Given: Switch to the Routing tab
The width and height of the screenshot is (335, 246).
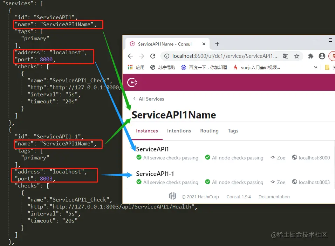Looking at the screenshot, I should coord(210,131).
